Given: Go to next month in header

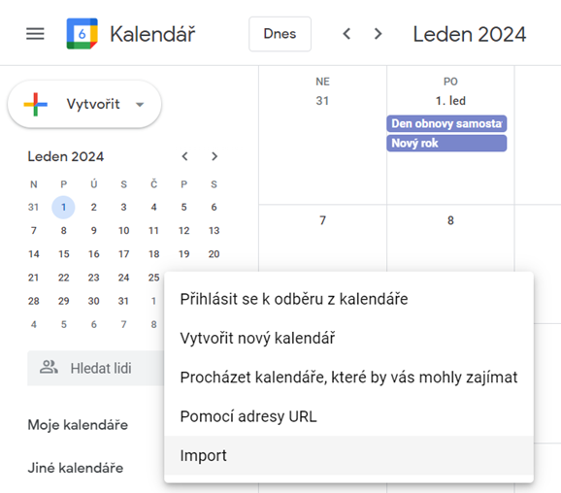Looking at the screenshot, I should (x=378, y=34).
